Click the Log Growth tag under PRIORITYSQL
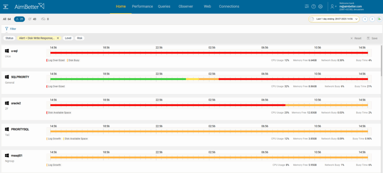The width and height of the screenshot is (383, 173). pos(54,139)
